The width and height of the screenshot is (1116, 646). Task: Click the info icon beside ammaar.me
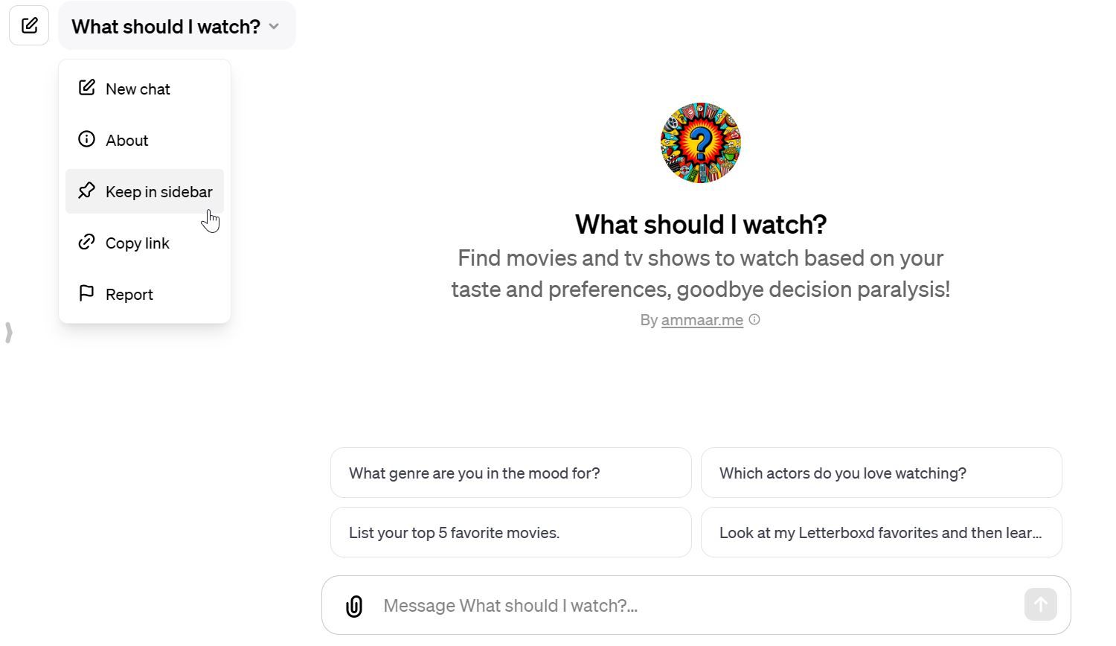click(754, 320)
